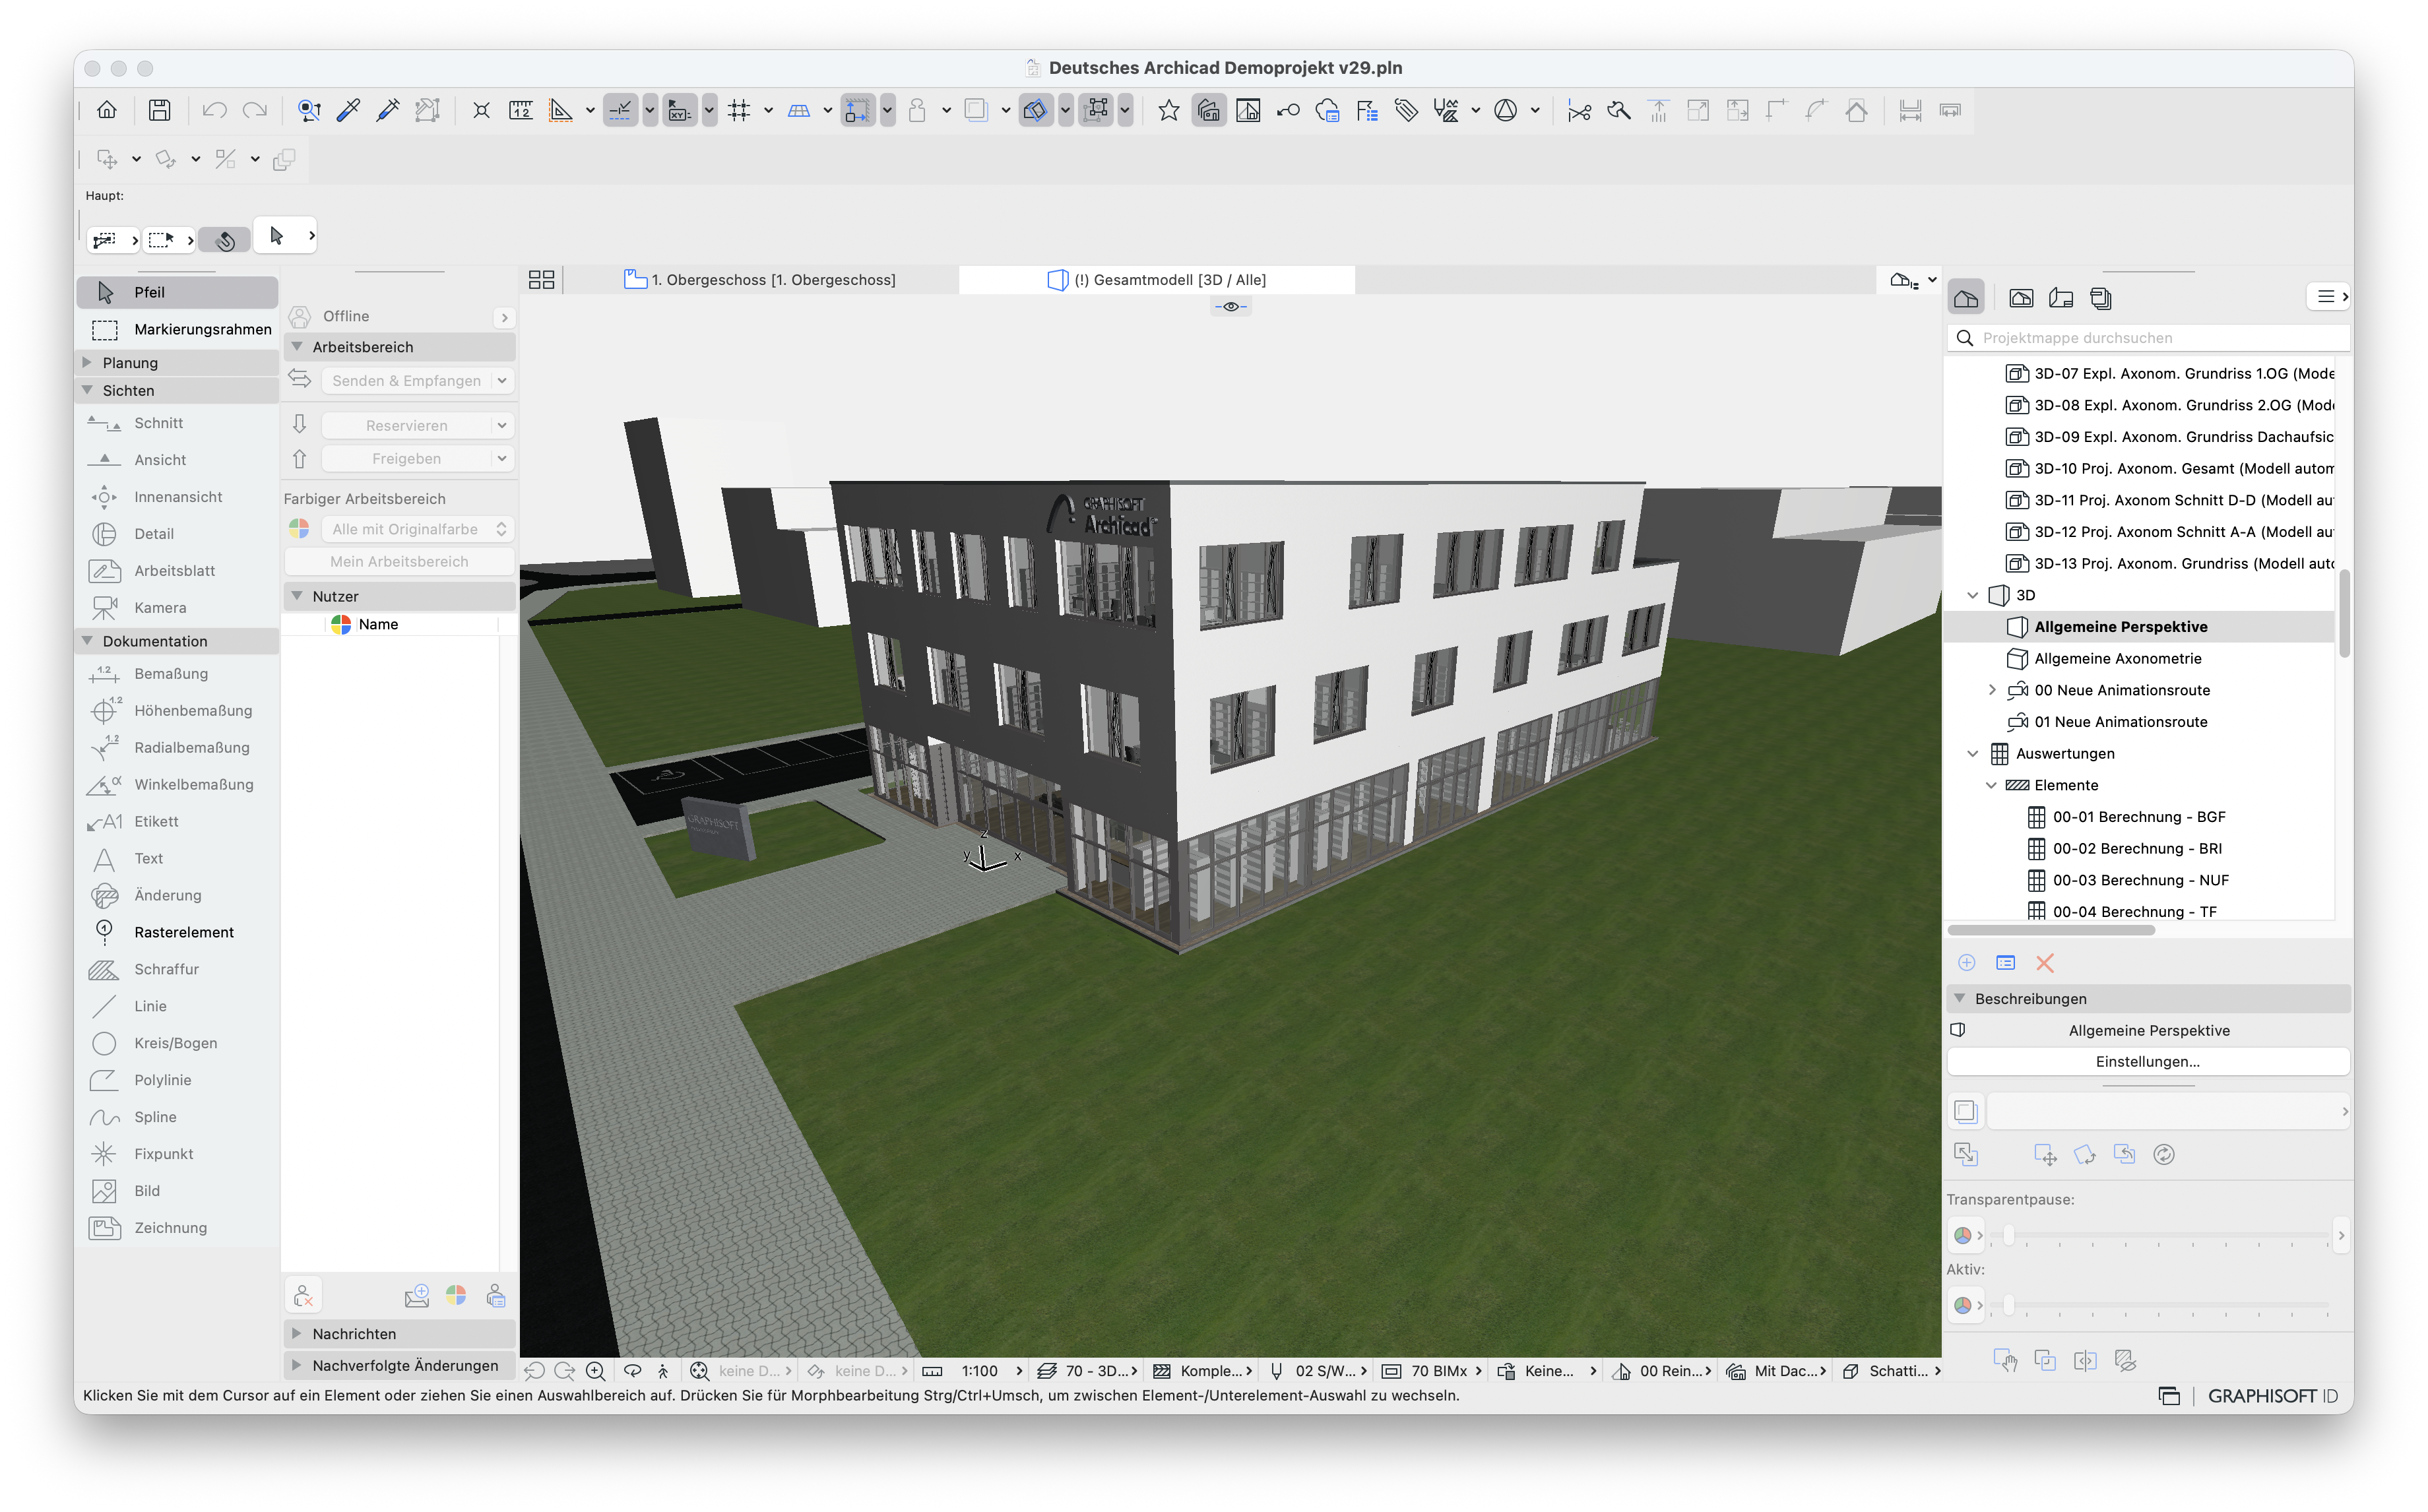Collapse the Beschreibungen panel
2428x1512 pixels.
(x=1960, y=999)
